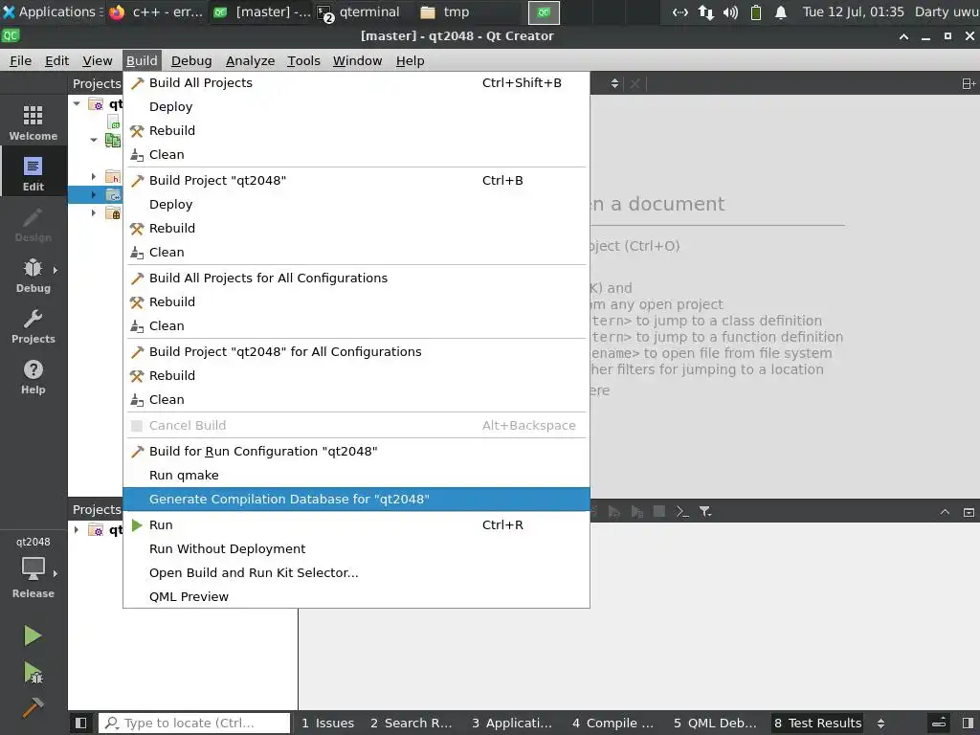
Task: Toggle progress details button in status bar
Action: click(940, 724)
